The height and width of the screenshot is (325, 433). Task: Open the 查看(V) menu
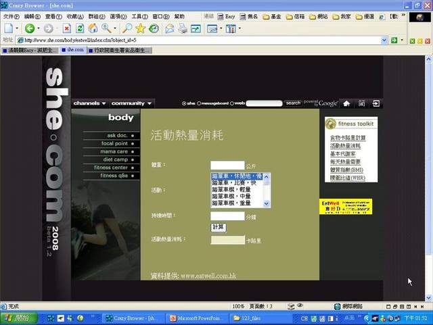(53, 16)
